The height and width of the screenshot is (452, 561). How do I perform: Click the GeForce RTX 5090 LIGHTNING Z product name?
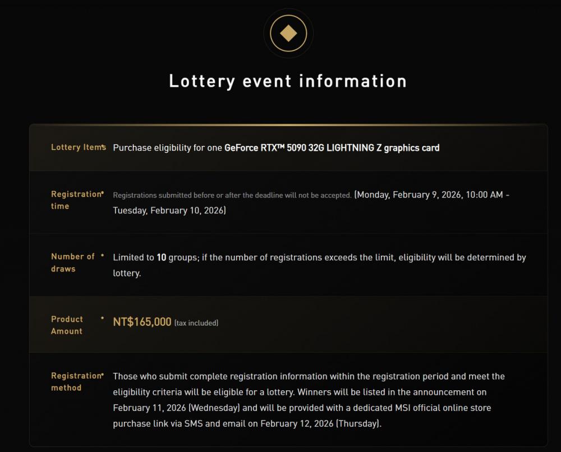coord(332,148)
